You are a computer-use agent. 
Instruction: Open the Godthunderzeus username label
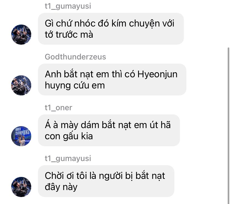point(75,57)
